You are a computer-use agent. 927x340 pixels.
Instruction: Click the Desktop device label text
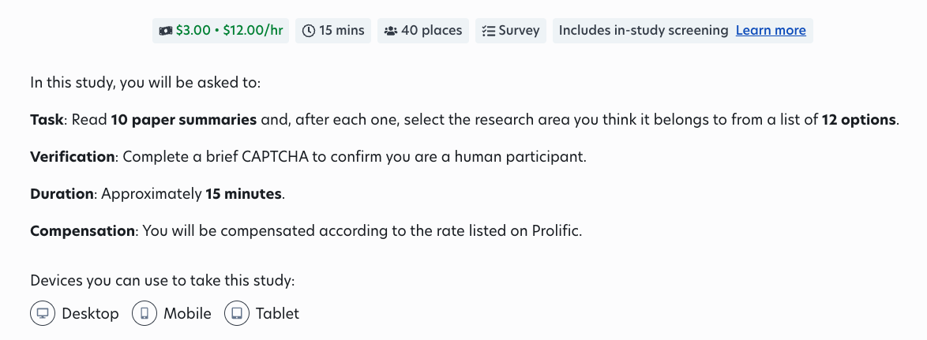90,313
